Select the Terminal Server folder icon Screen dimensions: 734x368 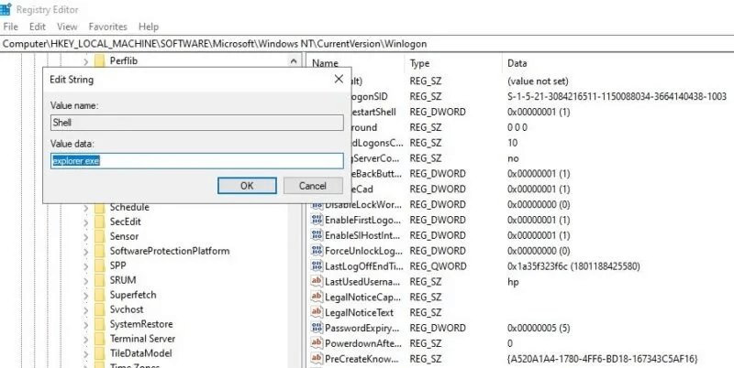coord(100,339)
